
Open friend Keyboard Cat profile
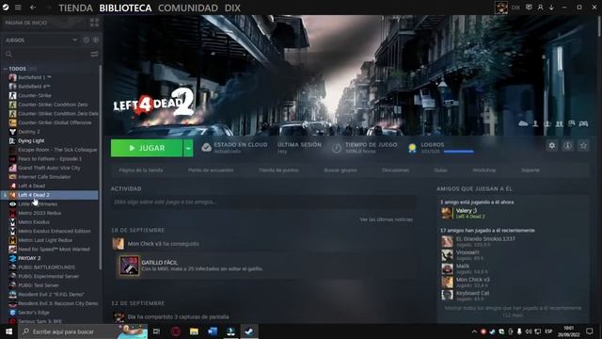click(472, 293)
